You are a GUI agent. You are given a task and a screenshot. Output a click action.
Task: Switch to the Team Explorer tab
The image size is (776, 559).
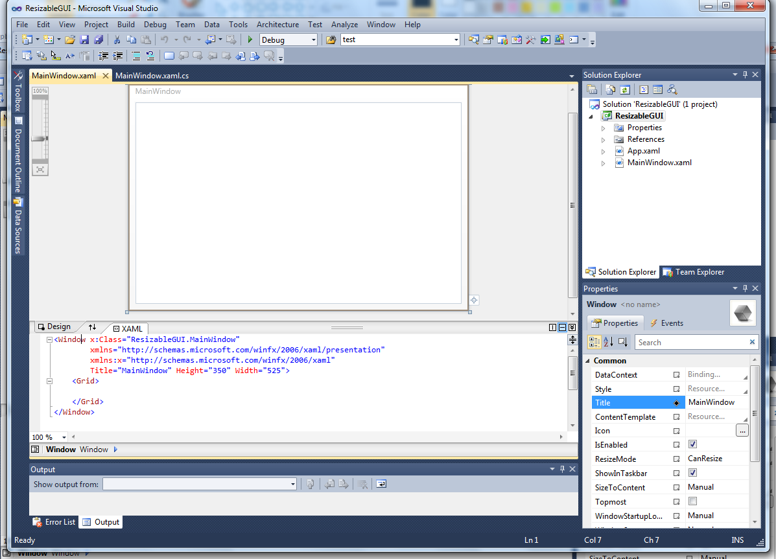point(694,272)
